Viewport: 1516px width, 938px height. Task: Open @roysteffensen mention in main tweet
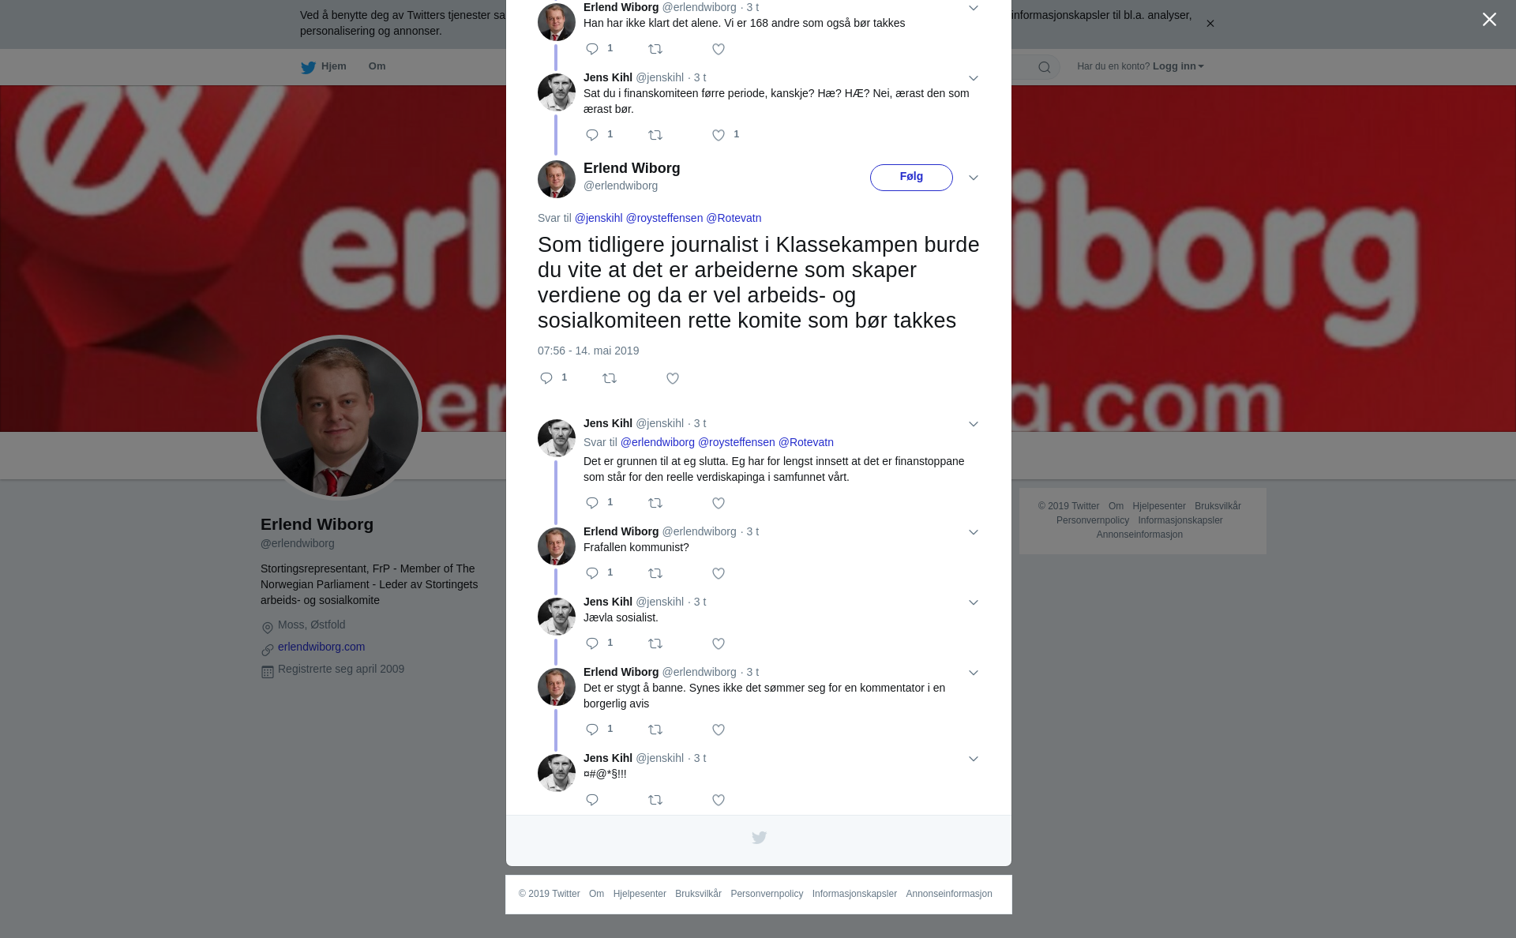point(664,218)
